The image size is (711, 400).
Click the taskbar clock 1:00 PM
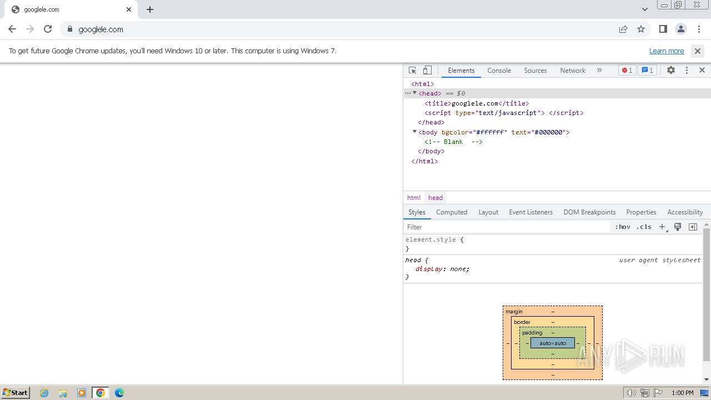[x=683, y=393]
